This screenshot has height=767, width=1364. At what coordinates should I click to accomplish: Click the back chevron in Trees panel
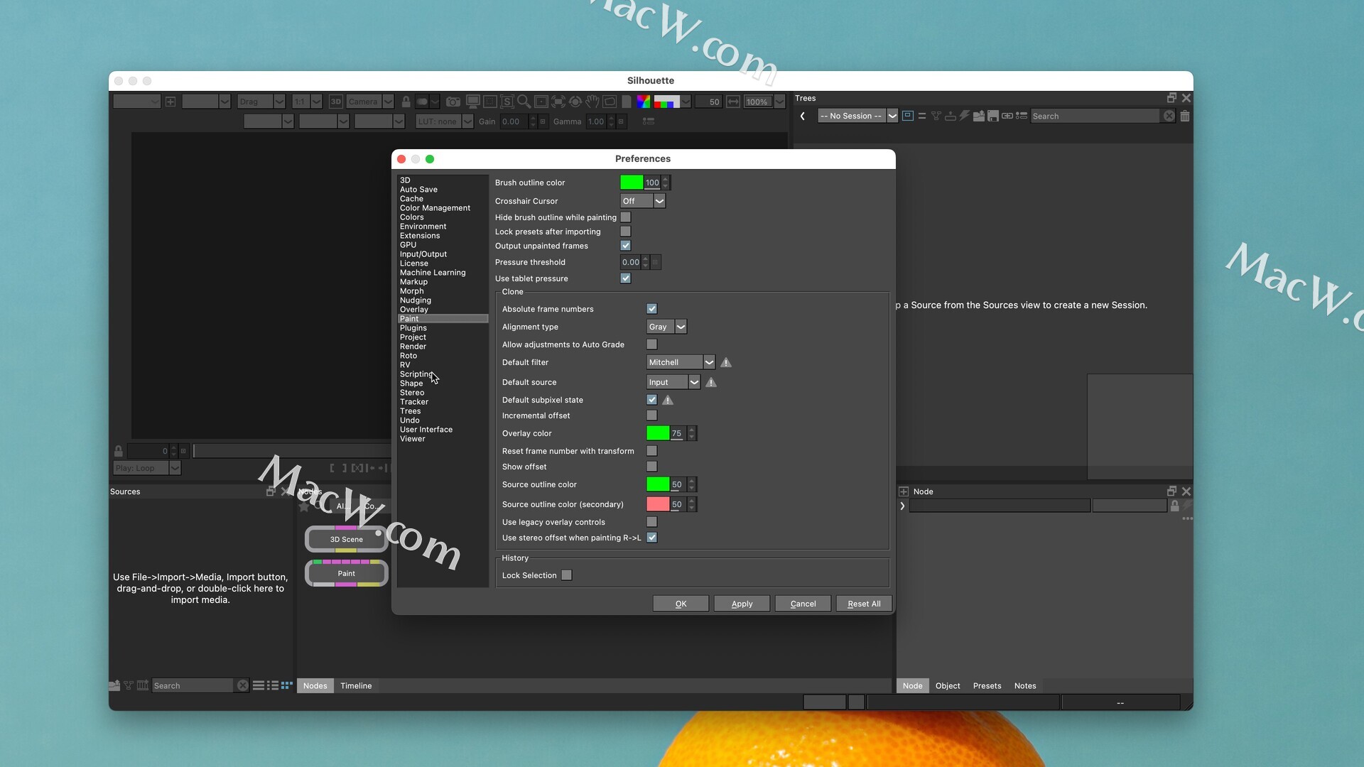tap(803, 116)
